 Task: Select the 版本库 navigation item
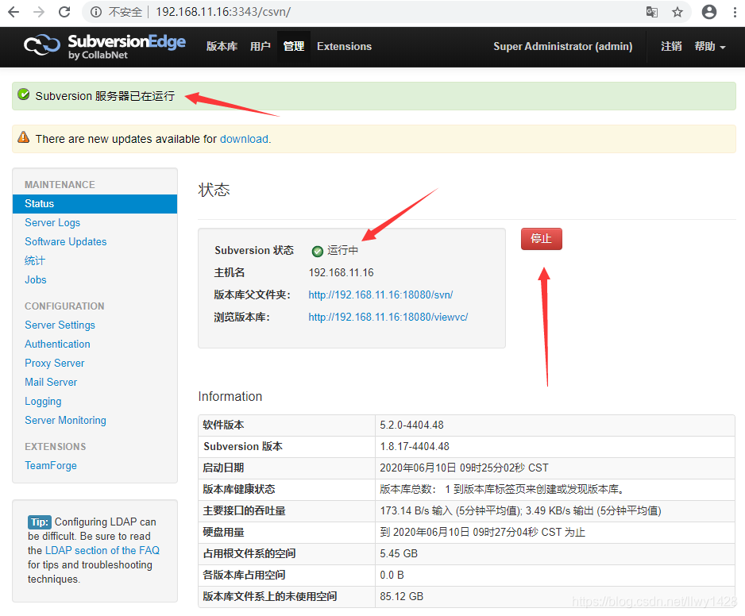(222, 47)
